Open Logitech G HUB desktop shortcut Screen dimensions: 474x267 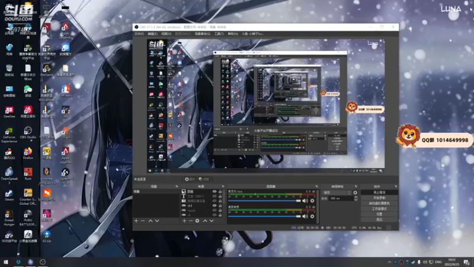65,176
